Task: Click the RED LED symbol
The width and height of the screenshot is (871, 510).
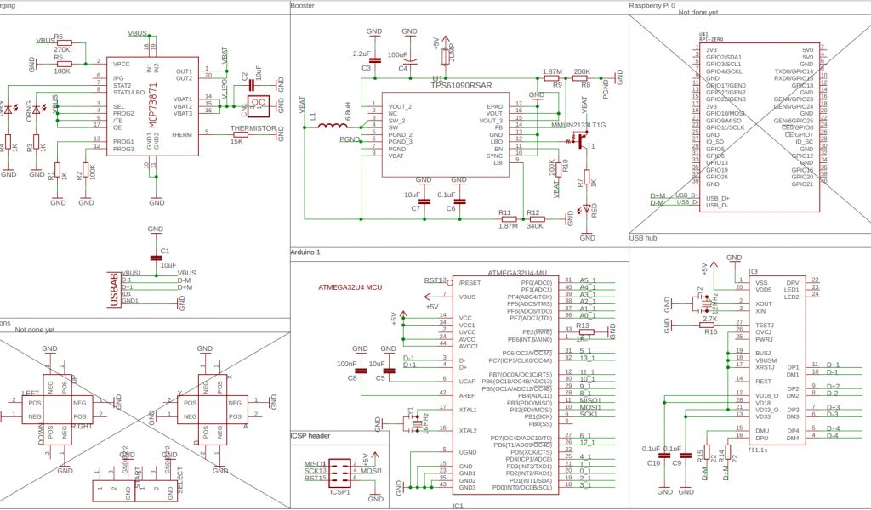Action: coord(585,210)
